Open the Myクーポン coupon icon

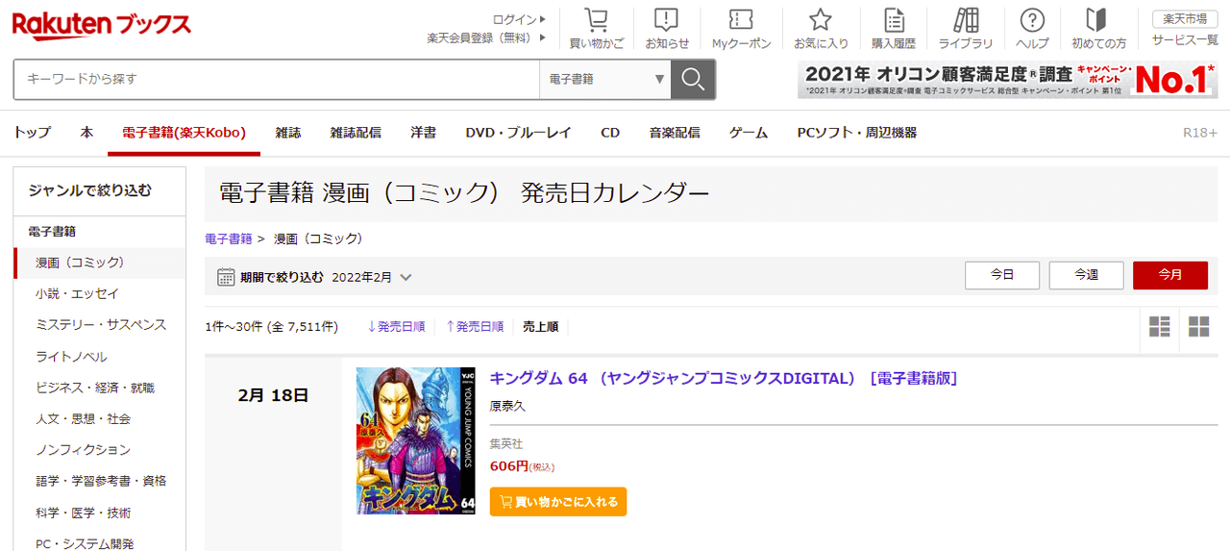point(741,21)
